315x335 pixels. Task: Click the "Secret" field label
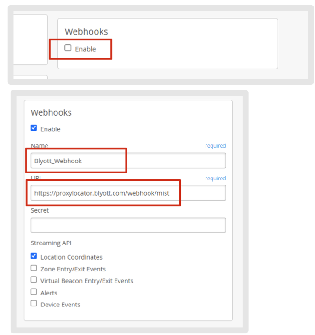click(40, 210)
